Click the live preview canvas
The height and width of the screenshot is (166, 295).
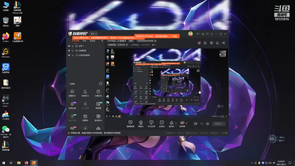[x=167, y=83]
